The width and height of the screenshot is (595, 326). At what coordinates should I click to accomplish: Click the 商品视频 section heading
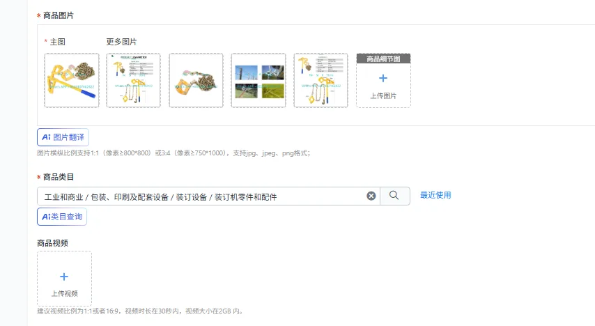coord(53,243)
